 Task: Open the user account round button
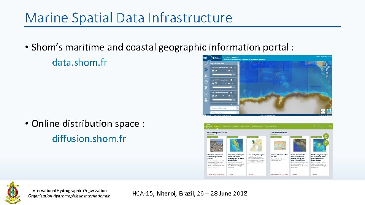326,136
